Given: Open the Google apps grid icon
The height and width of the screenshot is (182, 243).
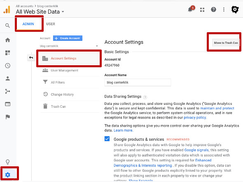Looking at the screenshot, I should 202,10.
